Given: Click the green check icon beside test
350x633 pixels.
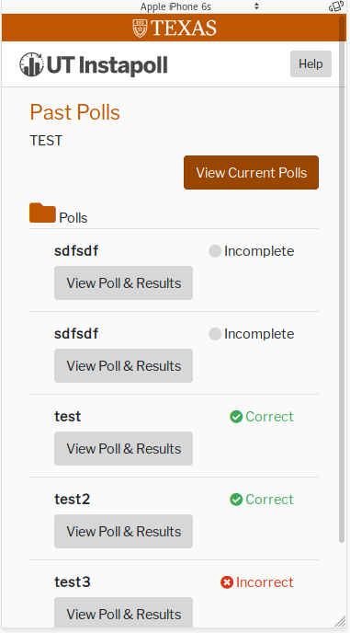Looking at the screenshot, I should coord(236,417).
